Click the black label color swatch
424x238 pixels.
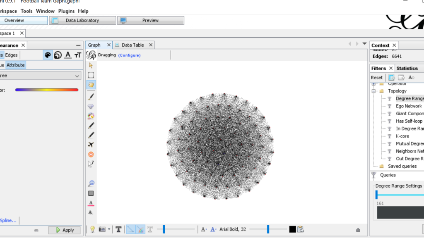click(292, 229)
